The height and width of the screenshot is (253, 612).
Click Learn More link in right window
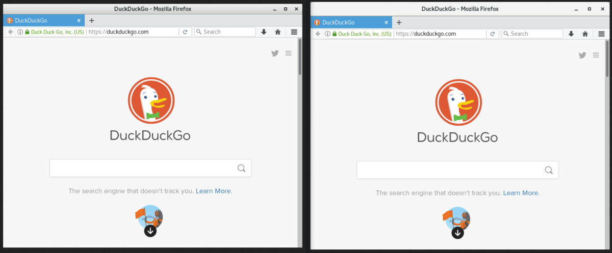point(521,193)
